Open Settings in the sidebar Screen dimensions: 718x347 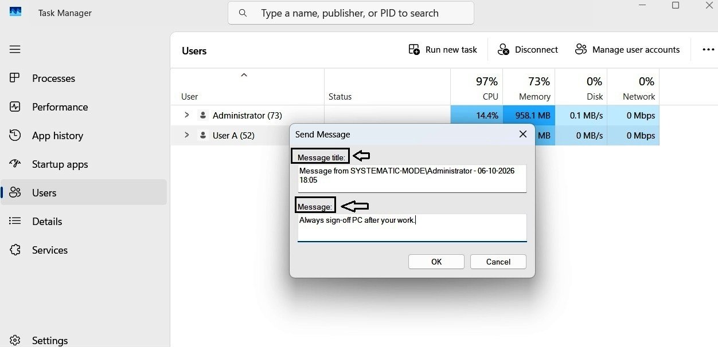point(84,340)
